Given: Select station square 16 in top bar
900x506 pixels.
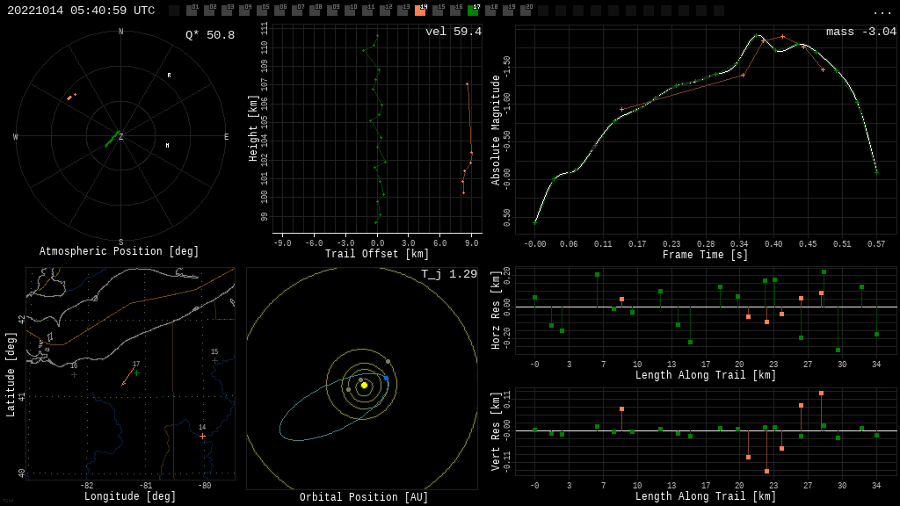Looking at the screenshot, I should point(455,11).
